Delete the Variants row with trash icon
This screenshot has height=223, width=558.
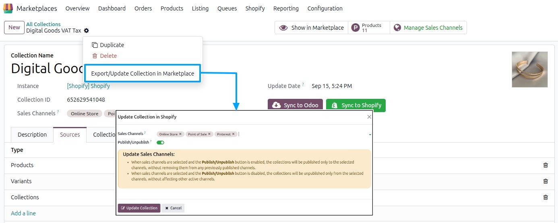pyautogui.click(x=546, y=181)
